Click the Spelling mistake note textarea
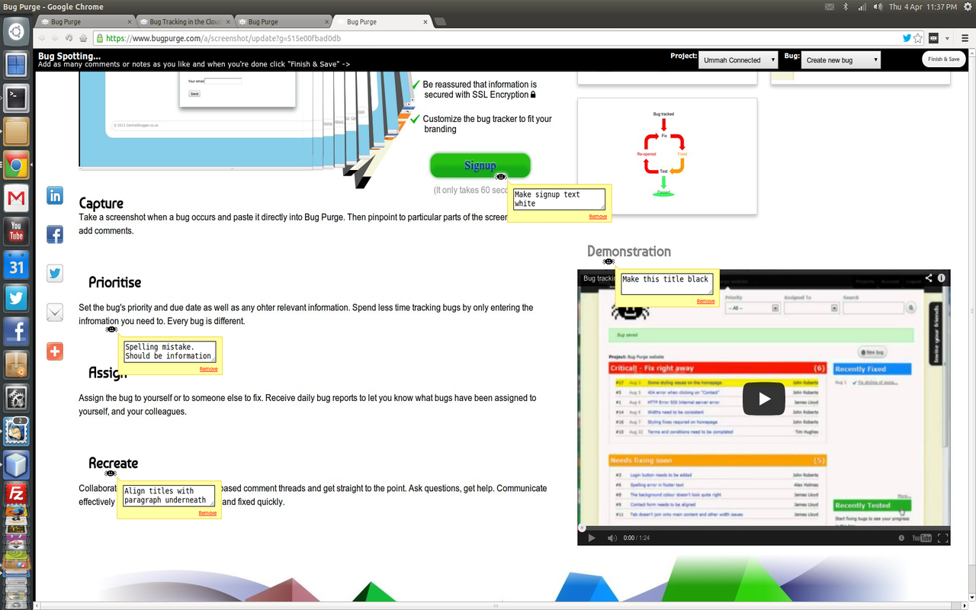The width and height of the screenshot is (976, 610). coord(169,352)
